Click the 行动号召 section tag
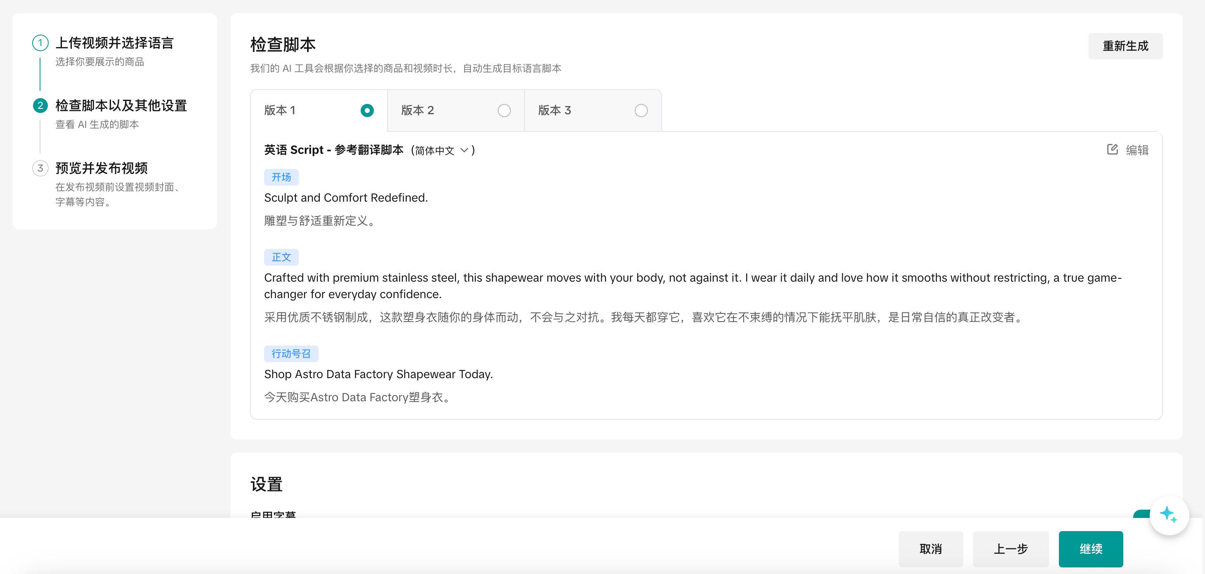 point(291,354)
